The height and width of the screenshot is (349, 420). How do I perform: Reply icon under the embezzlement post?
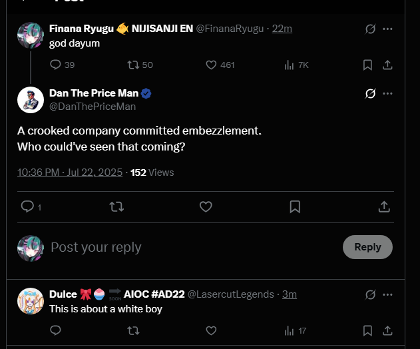(27, 207)
